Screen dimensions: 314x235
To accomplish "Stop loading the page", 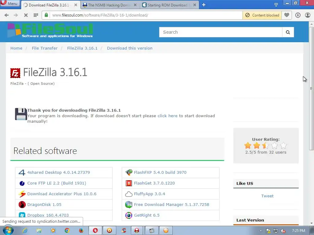I will tap(26, 15).
